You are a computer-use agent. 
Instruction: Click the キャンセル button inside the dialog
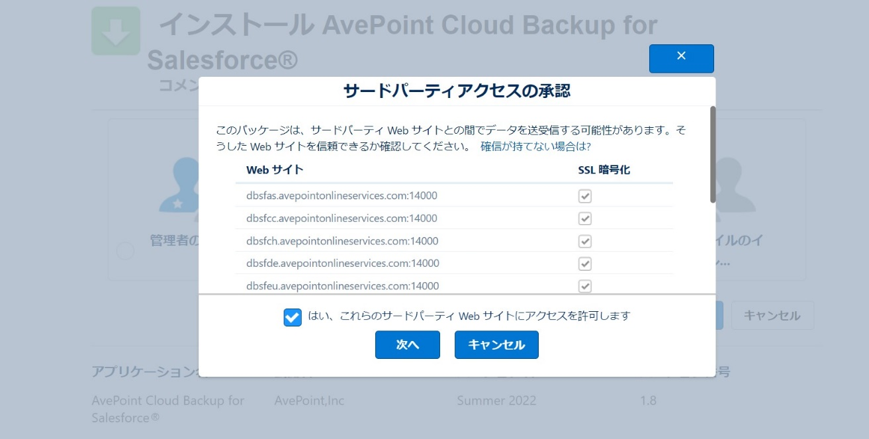click(496, 344)
